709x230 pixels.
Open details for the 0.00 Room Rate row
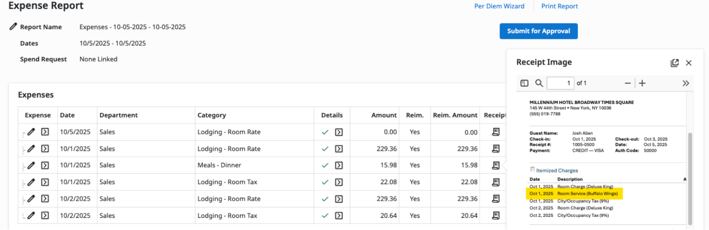339,132
